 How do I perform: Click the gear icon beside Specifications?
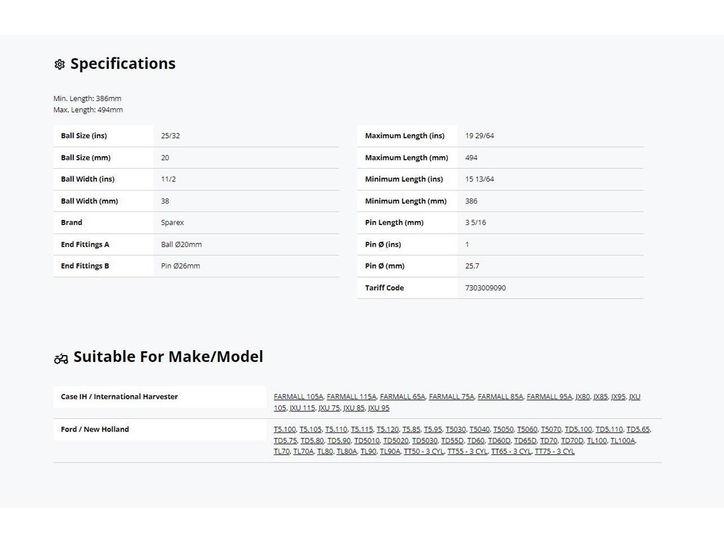(x=59, y=64)
